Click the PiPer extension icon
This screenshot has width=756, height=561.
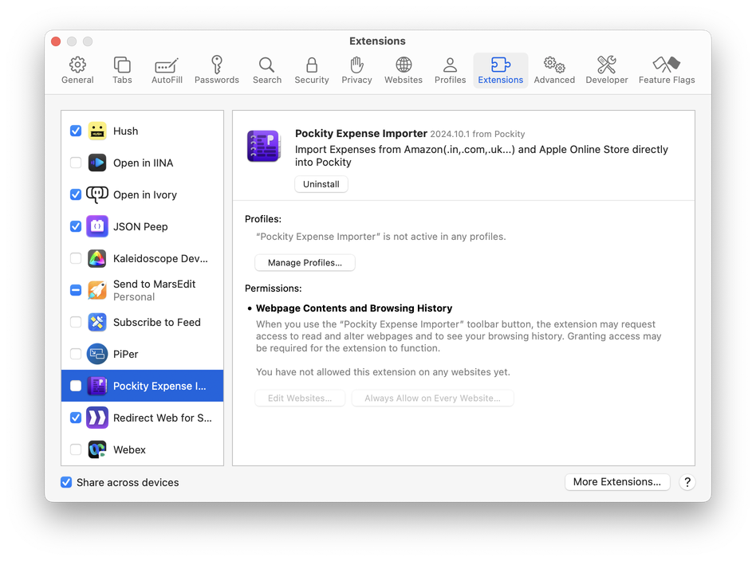(97, 355)
